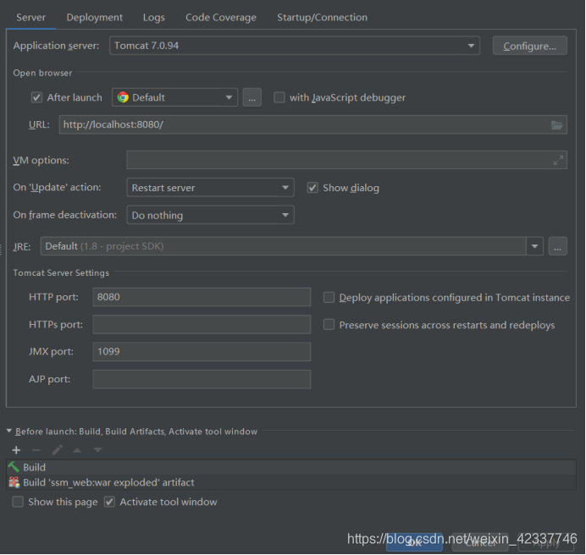Toggle Activate tool window checkbox
This screenshot has width=586, height=555.
pos(109,502)
